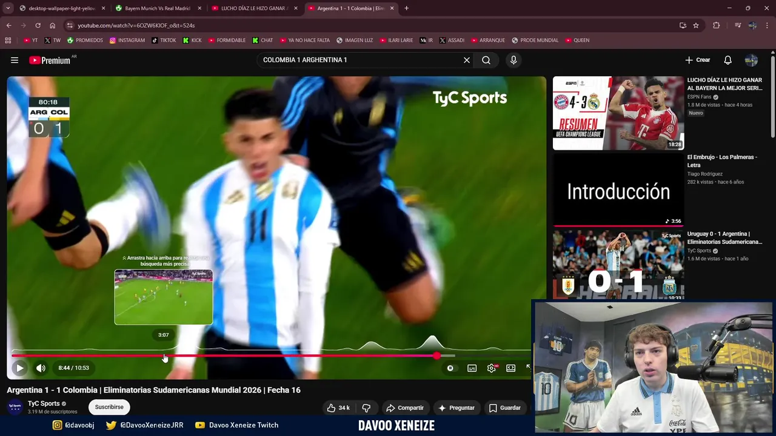Image resolution: width=776 pixels, height=436 pixels.
Task: Open El Embrujo Introducción thumbnail
Action: pyautogui.click(x=618, y=190)
